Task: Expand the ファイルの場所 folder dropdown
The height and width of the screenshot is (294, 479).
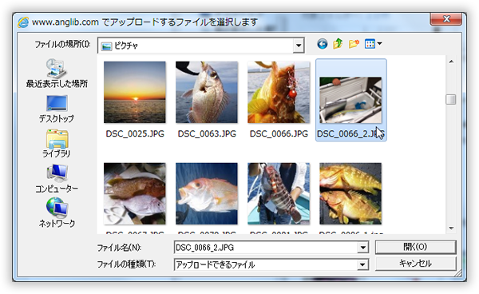Action: coord(299,46)
